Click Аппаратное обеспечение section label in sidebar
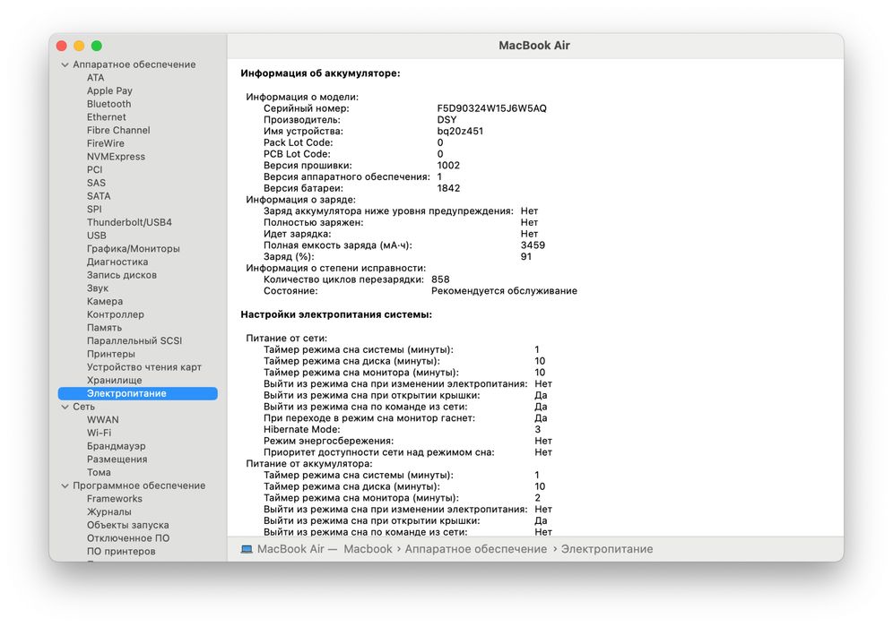Viewport: 893px width, 627px height. [134, 64]
